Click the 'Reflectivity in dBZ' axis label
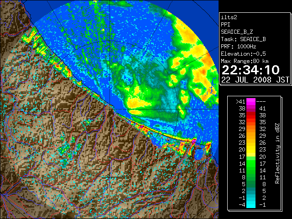The height and width of the screenshot is (219, 292). pyautogui.click(x=277, y=153)
